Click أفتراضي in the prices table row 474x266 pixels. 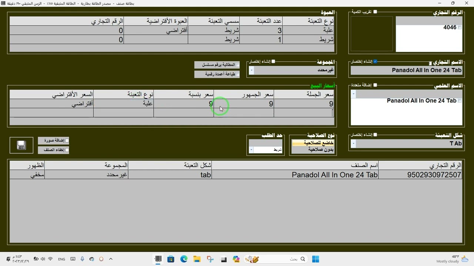[x=51, y=104]
